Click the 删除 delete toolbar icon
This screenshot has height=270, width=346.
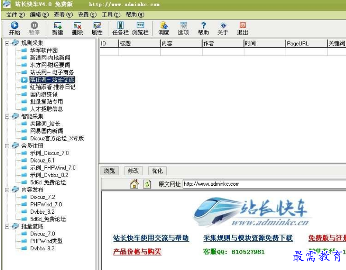click(77, 25)
